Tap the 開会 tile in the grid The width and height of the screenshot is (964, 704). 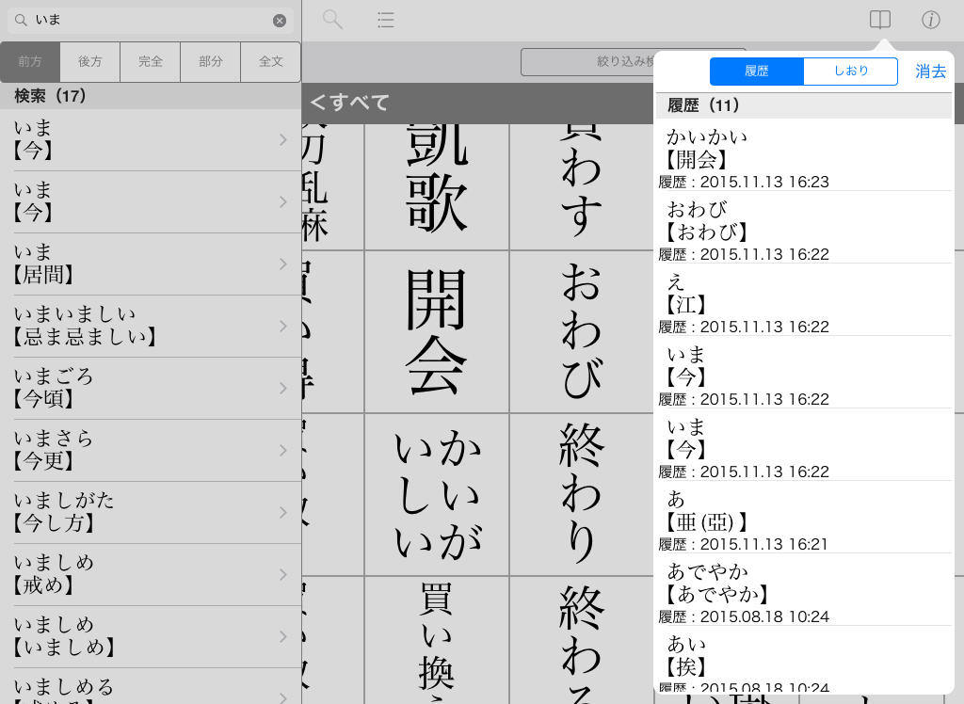(x=437, y=331)
